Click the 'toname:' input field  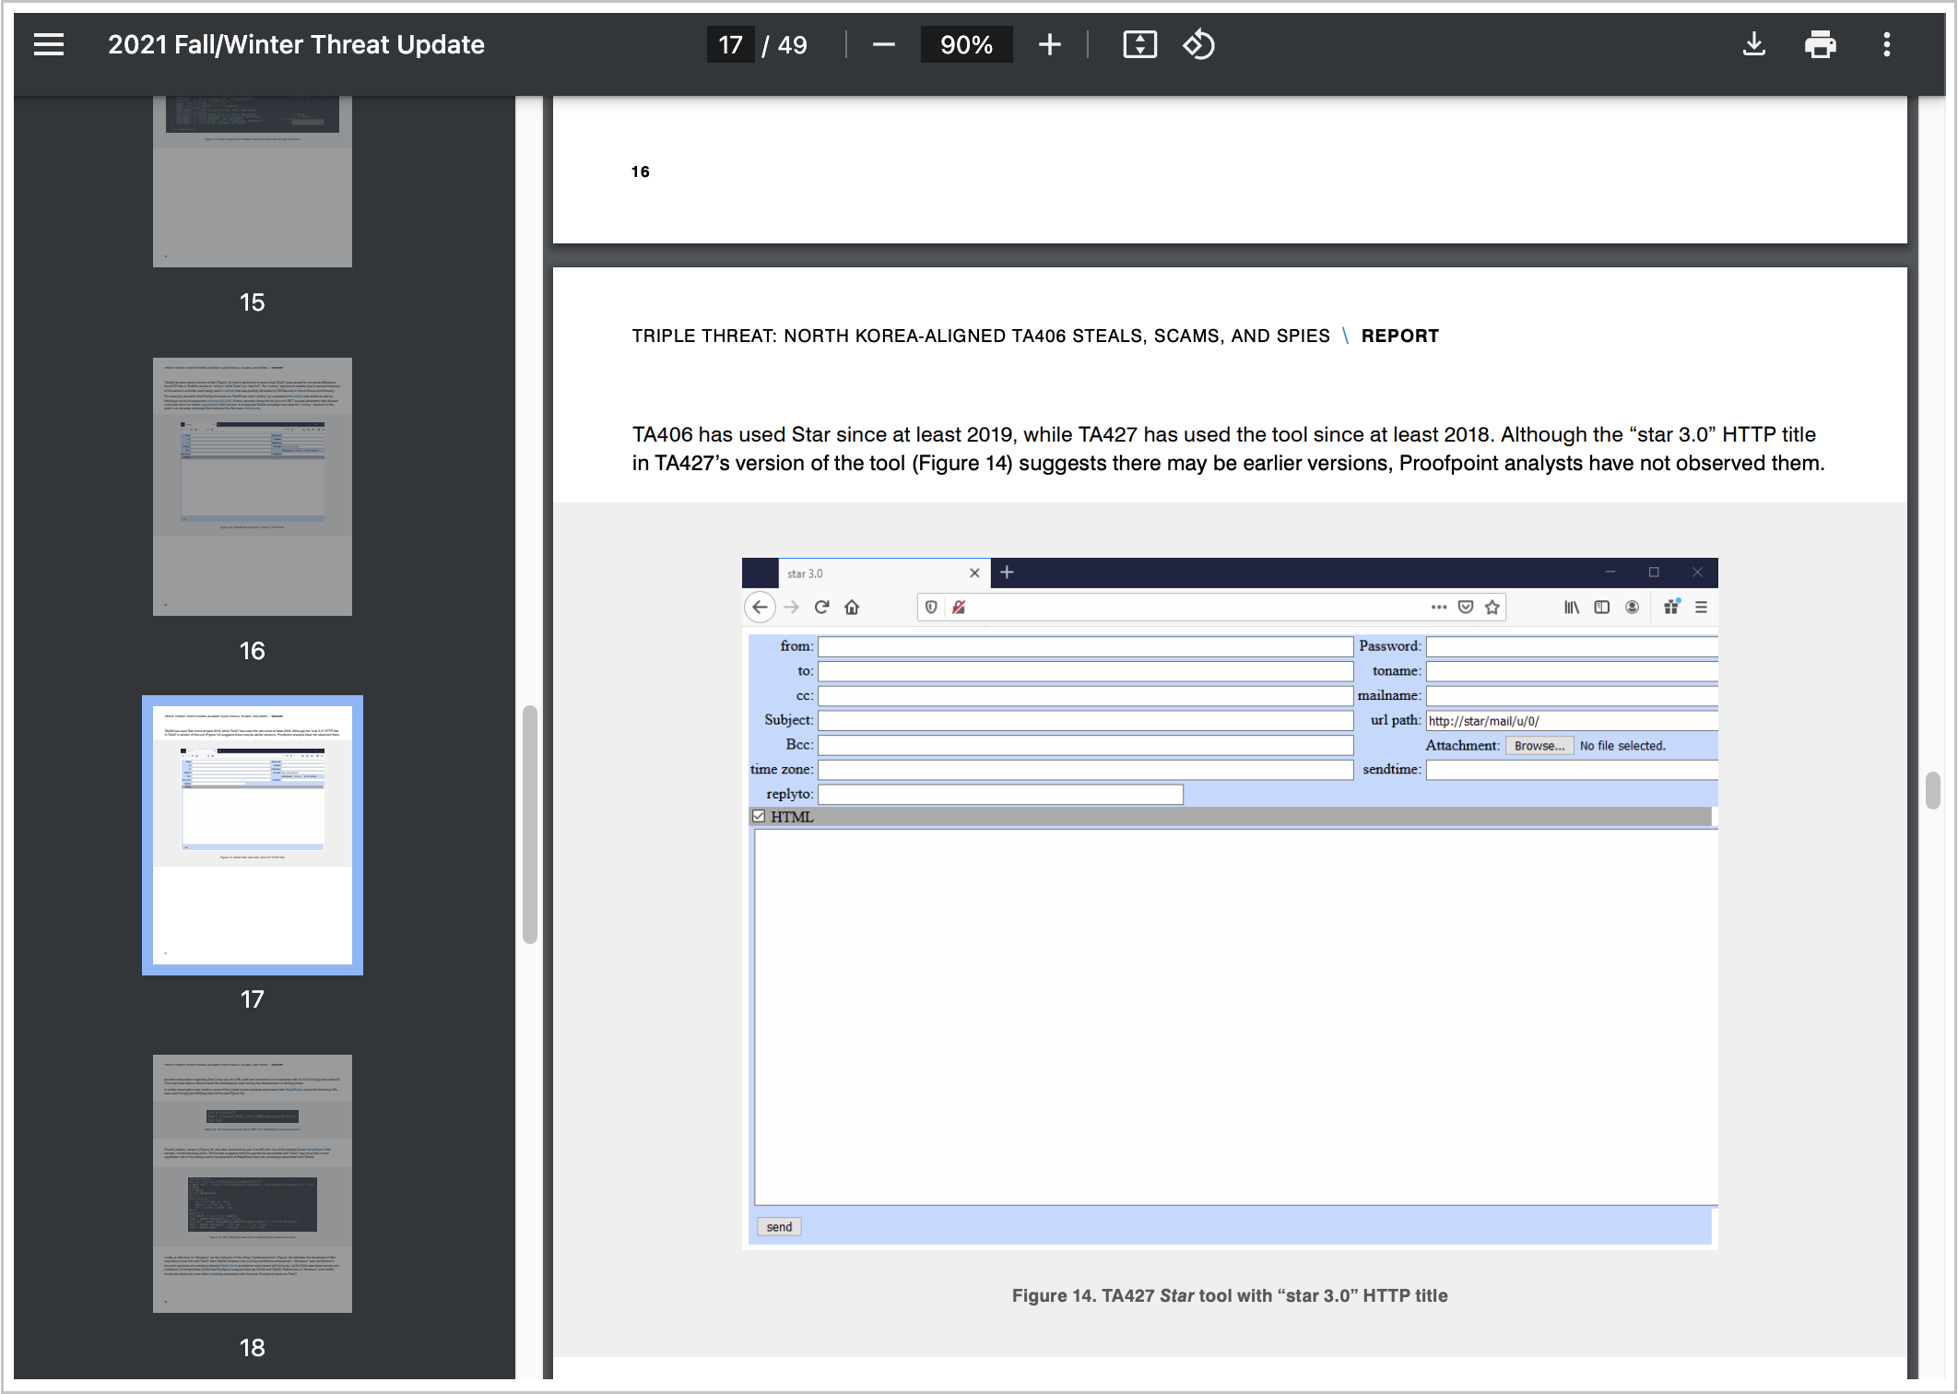point(1572,671)
